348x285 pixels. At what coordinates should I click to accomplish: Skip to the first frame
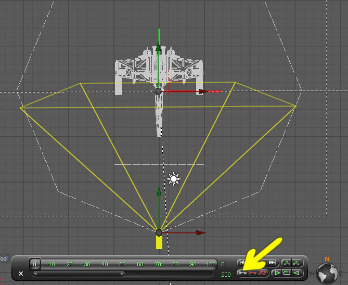(x=242, y=263)
